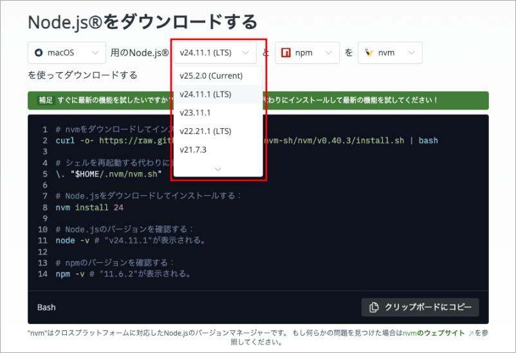This screenshot has height=353, width=516.
Task: Click the red npm icon
Action: (x=286, y=53)
